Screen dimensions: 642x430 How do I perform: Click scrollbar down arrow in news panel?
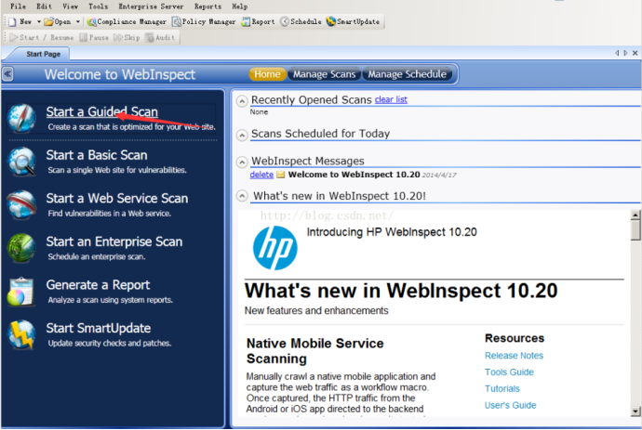click(x=635, y=411)
